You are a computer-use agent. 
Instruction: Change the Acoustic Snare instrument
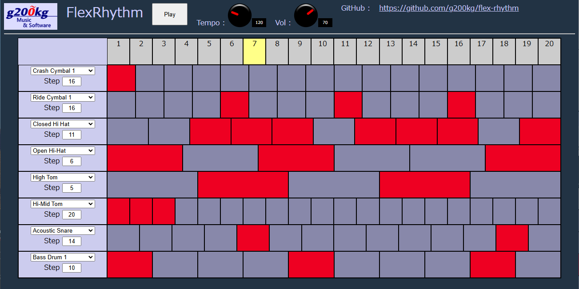62,230
